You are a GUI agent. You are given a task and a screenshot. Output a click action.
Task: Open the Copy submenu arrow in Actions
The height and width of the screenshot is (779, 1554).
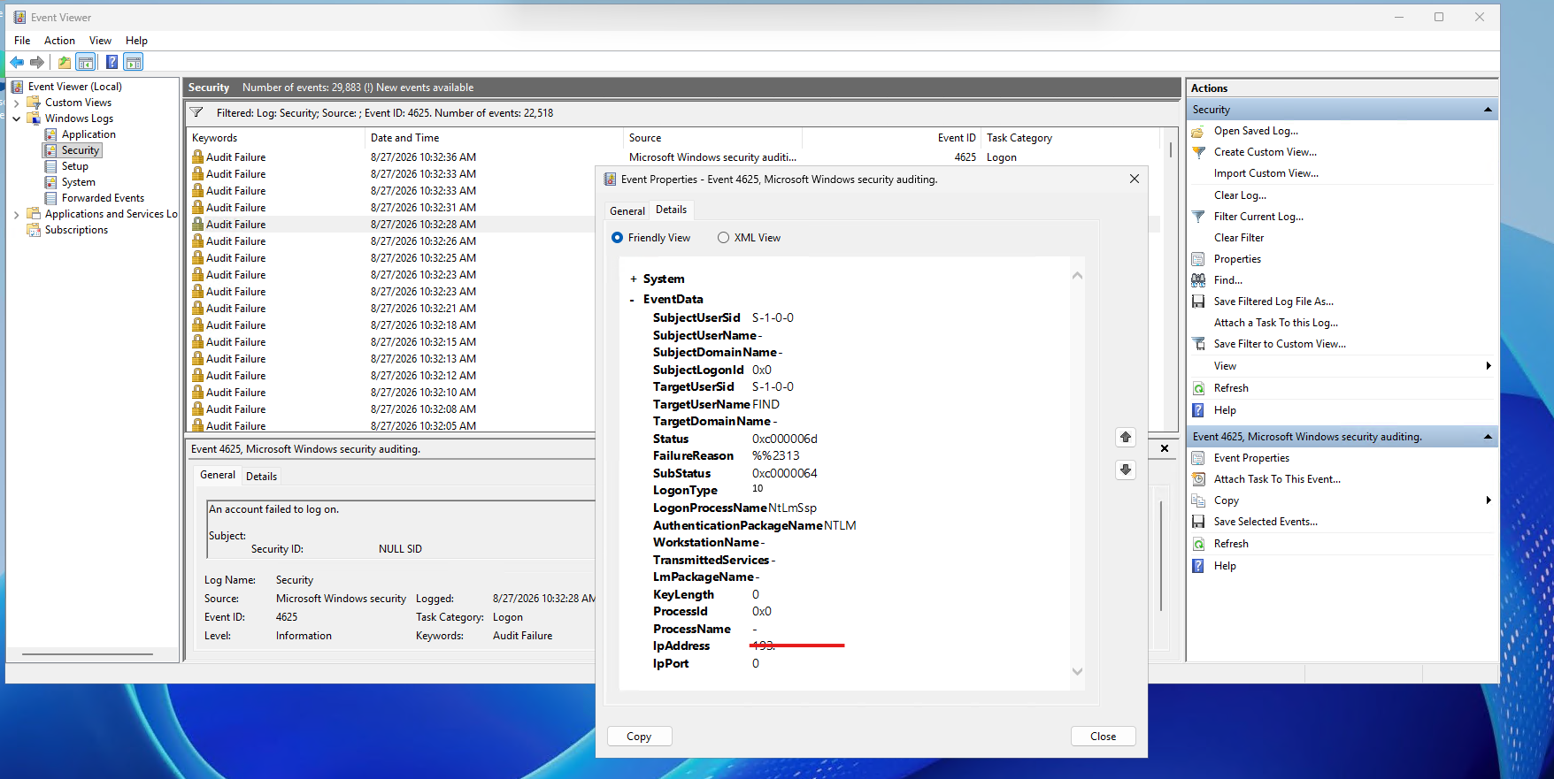[1489, 500]
